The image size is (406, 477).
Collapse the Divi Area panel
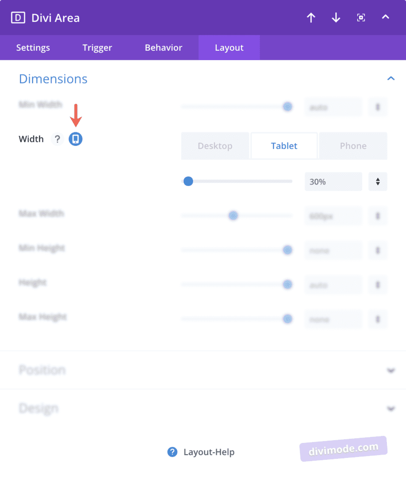[386, 17]
